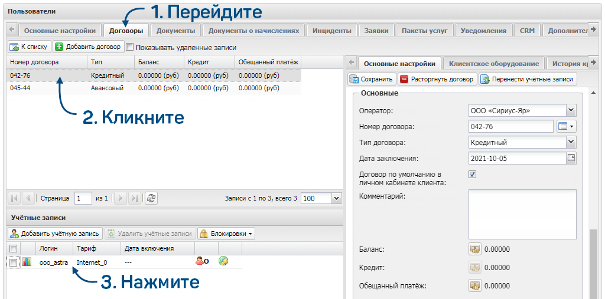The image size is (605, 299).
Task: Sort by Логин column header
Action: (x=54, y=248)
